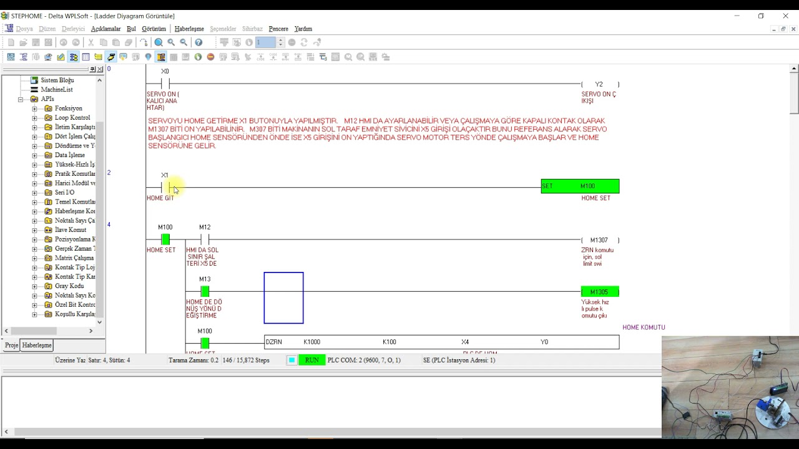Image resolution: width=799 pixels, height=449 pixels.
Task: Click the toolbar number input field
Action: (x=265, y=42)
